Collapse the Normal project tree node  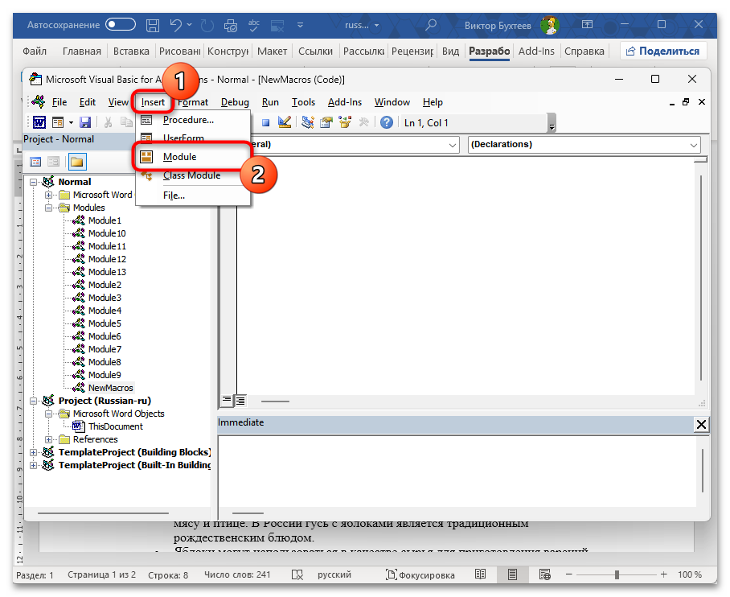click(x=34, y=182)
